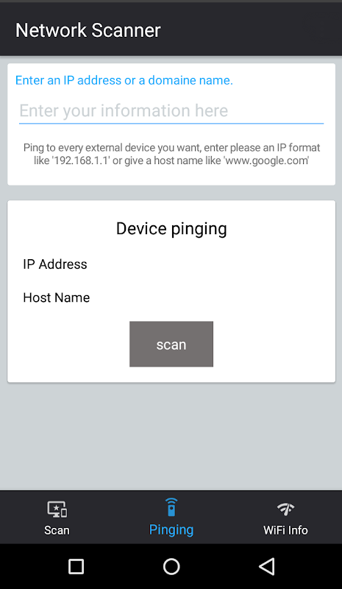Focus the 'Enter your information here' field
The height and width of the screenshot is (589, 342).
(x=171, y=110)
